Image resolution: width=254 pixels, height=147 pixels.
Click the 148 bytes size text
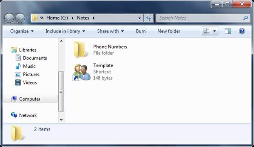coord(103,78)
